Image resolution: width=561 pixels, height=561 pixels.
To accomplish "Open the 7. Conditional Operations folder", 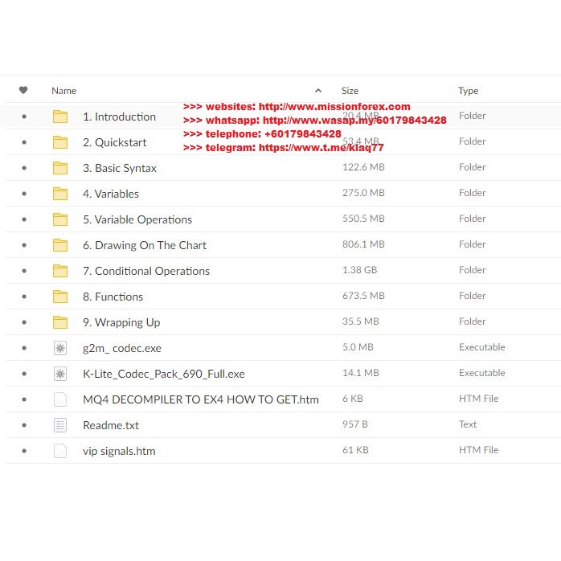I will [145, 271].
